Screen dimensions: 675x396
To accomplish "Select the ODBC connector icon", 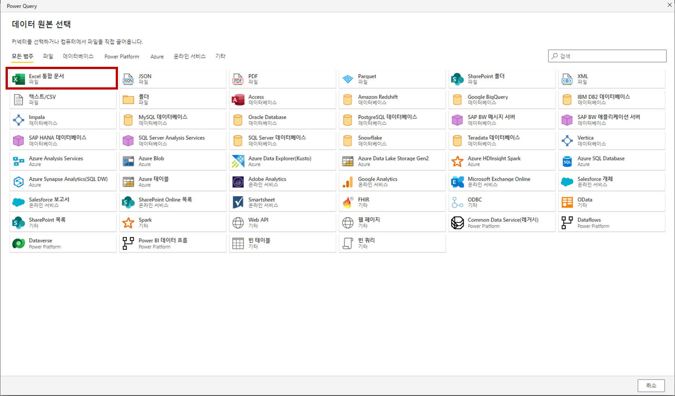I will click(x=457, y=202).
